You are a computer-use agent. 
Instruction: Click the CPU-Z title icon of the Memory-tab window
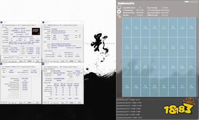coord(1,64)
